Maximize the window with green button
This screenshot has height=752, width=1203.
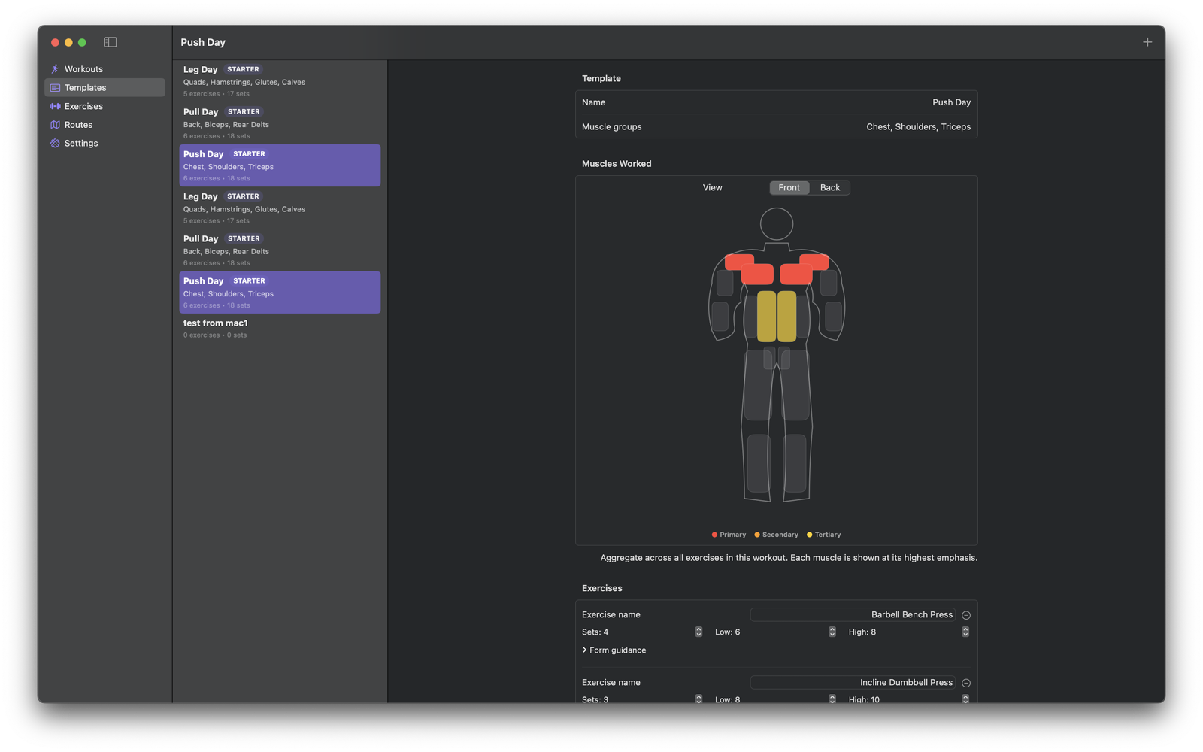pyautogui.click(x=82, y=42)
